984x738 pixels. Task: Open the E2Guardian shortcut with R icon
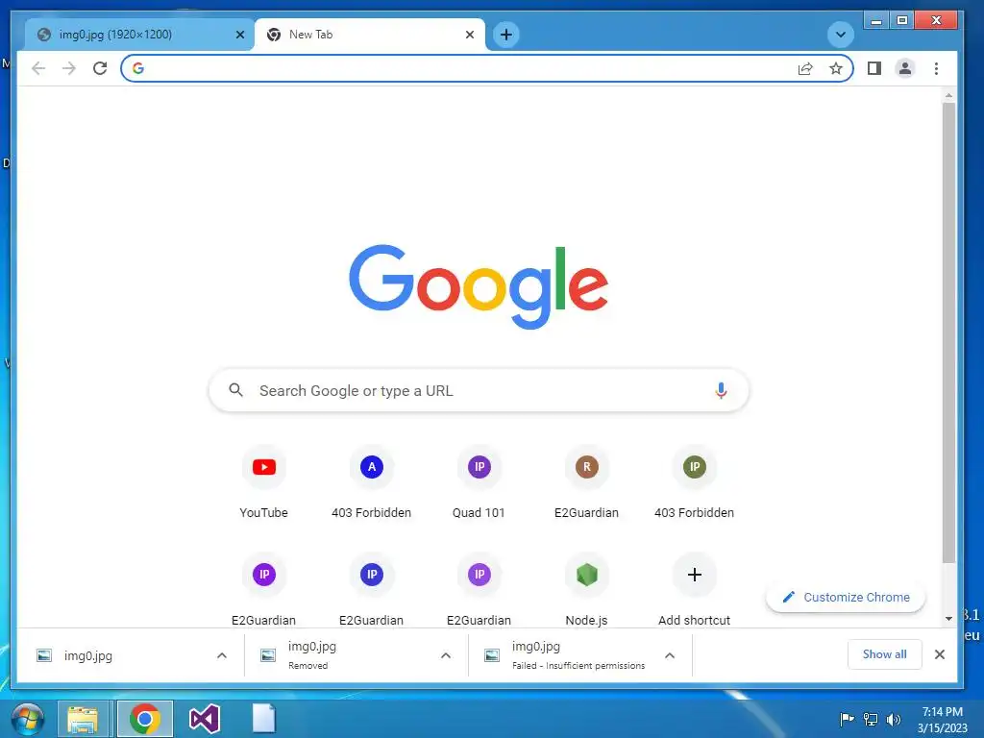click(x=587, y=482)
